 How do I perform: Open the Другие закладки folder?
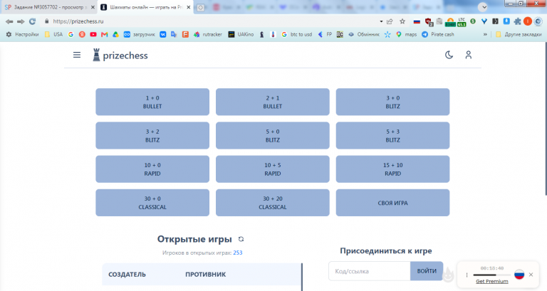coord(519,34)
